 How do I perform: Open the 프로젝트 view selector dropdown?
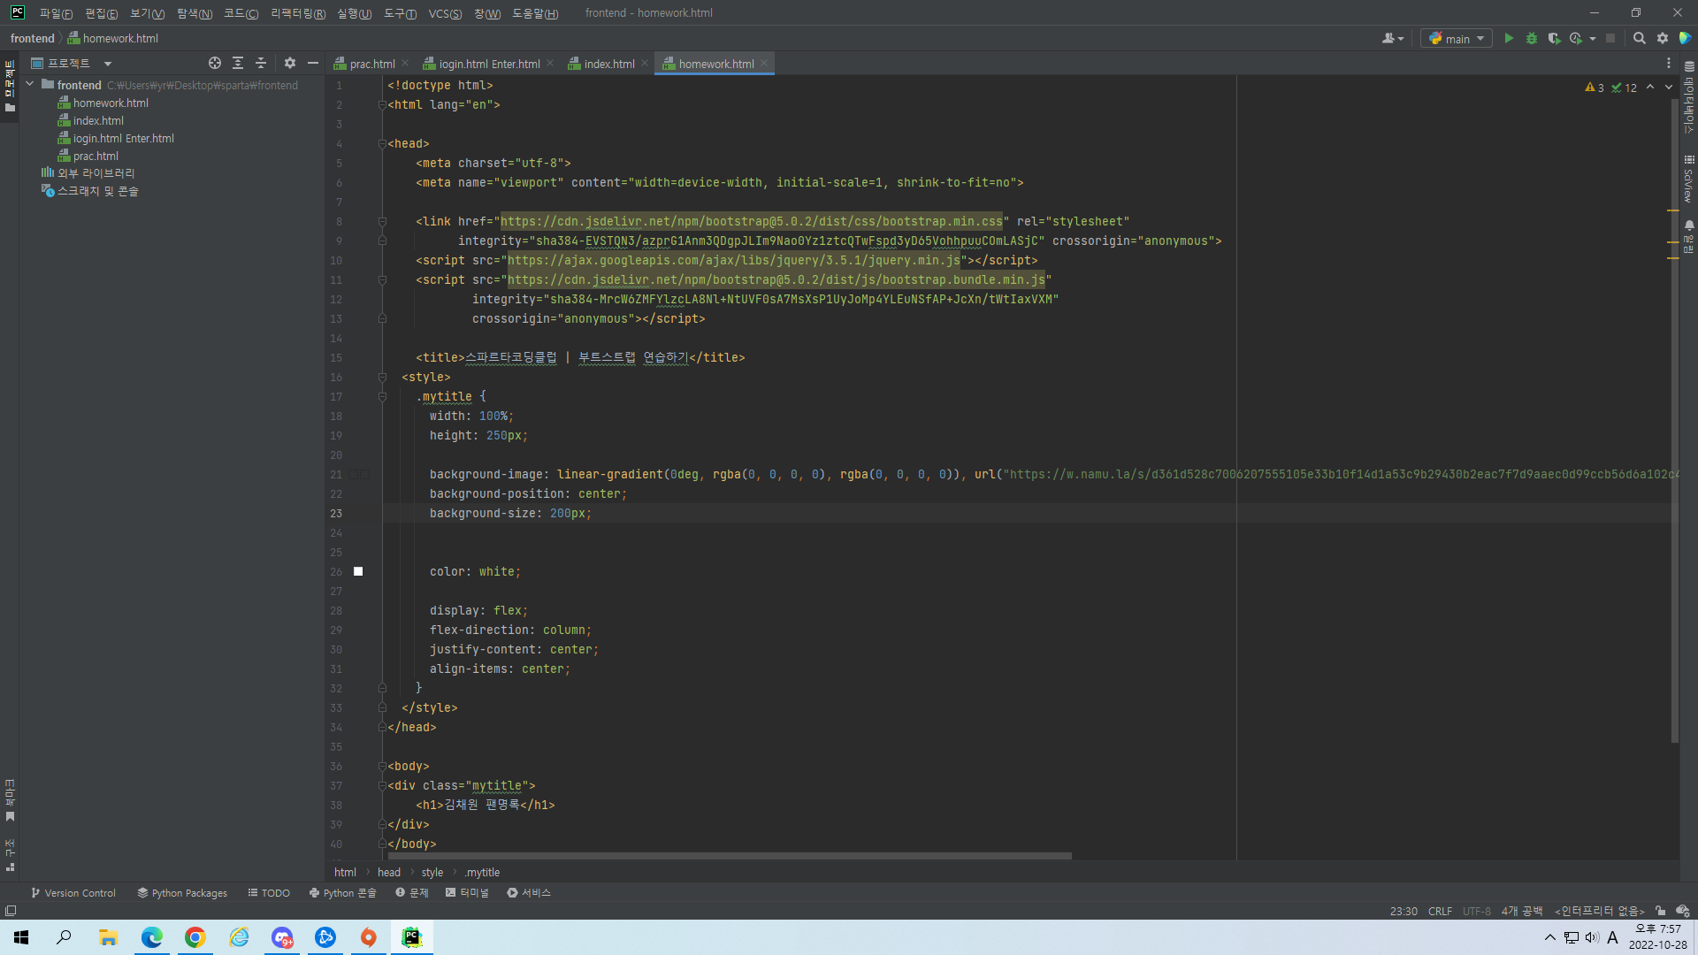click(72, 63)
